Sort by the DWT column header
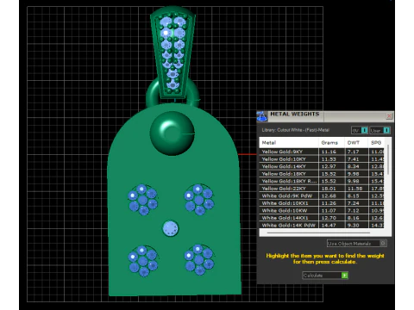Viewport: 414px width, 310px height. pyautogui.click(x=356, y=142)
